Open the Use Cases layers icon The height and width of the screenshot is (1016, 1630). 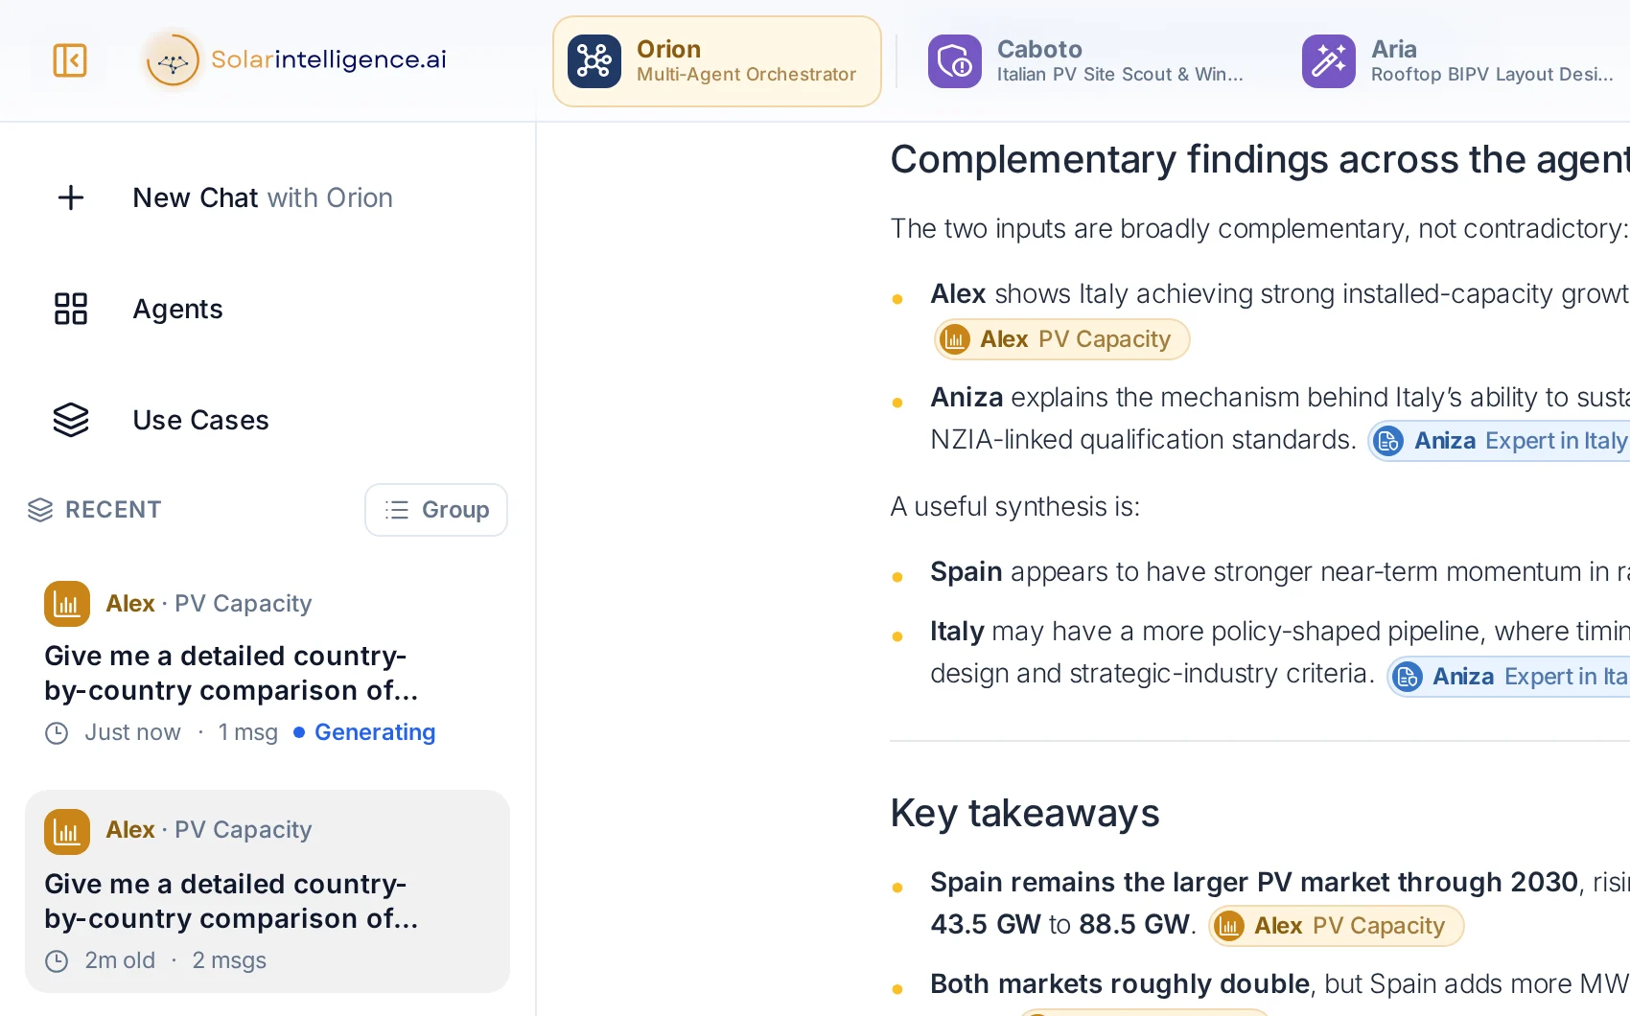71,420
